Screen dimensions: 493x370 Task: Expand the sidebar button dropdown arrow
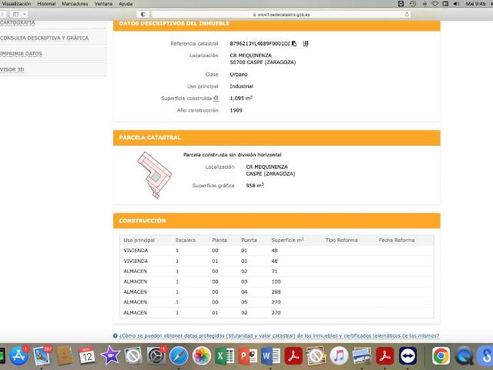(x=24, y=15)
